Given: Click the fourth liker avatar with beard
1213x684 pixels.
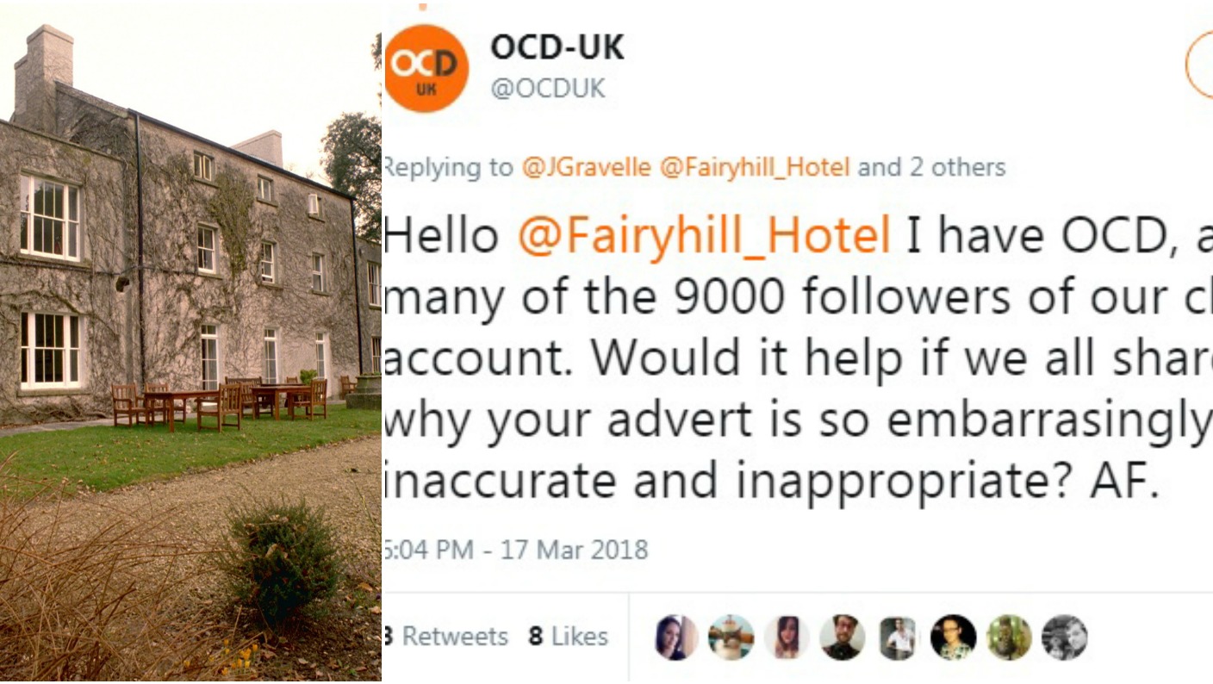Looking at the screenshot, I should point(843,637).
